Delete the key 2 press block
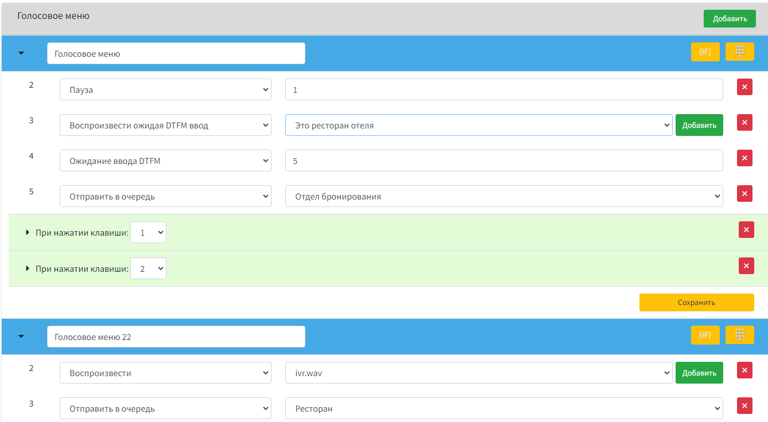 coord(746,266)
